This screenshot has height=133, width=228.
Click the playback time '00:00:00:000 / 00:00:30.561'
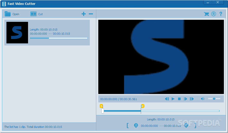(119, 99)
